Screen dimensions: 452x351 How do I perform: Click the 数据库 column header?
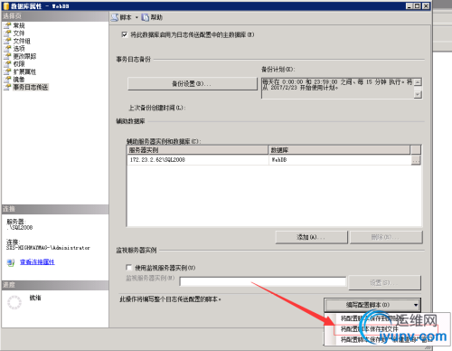point(339,150)
